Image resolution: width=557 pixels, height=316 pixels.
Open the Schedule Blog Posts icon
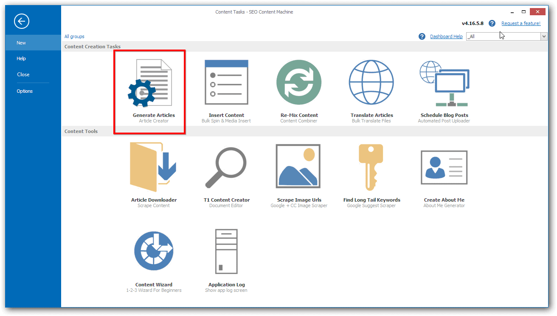point(444,83)
